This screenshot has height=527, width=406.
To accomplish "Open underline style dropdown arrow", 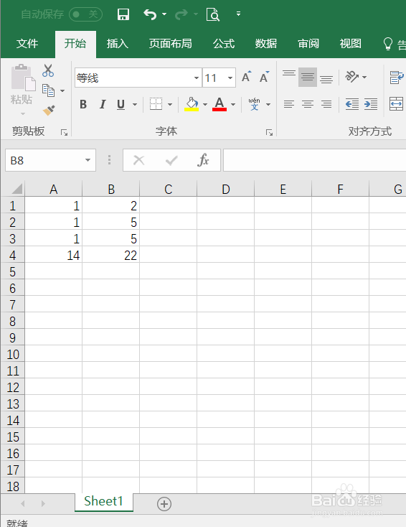I will 135,104.
